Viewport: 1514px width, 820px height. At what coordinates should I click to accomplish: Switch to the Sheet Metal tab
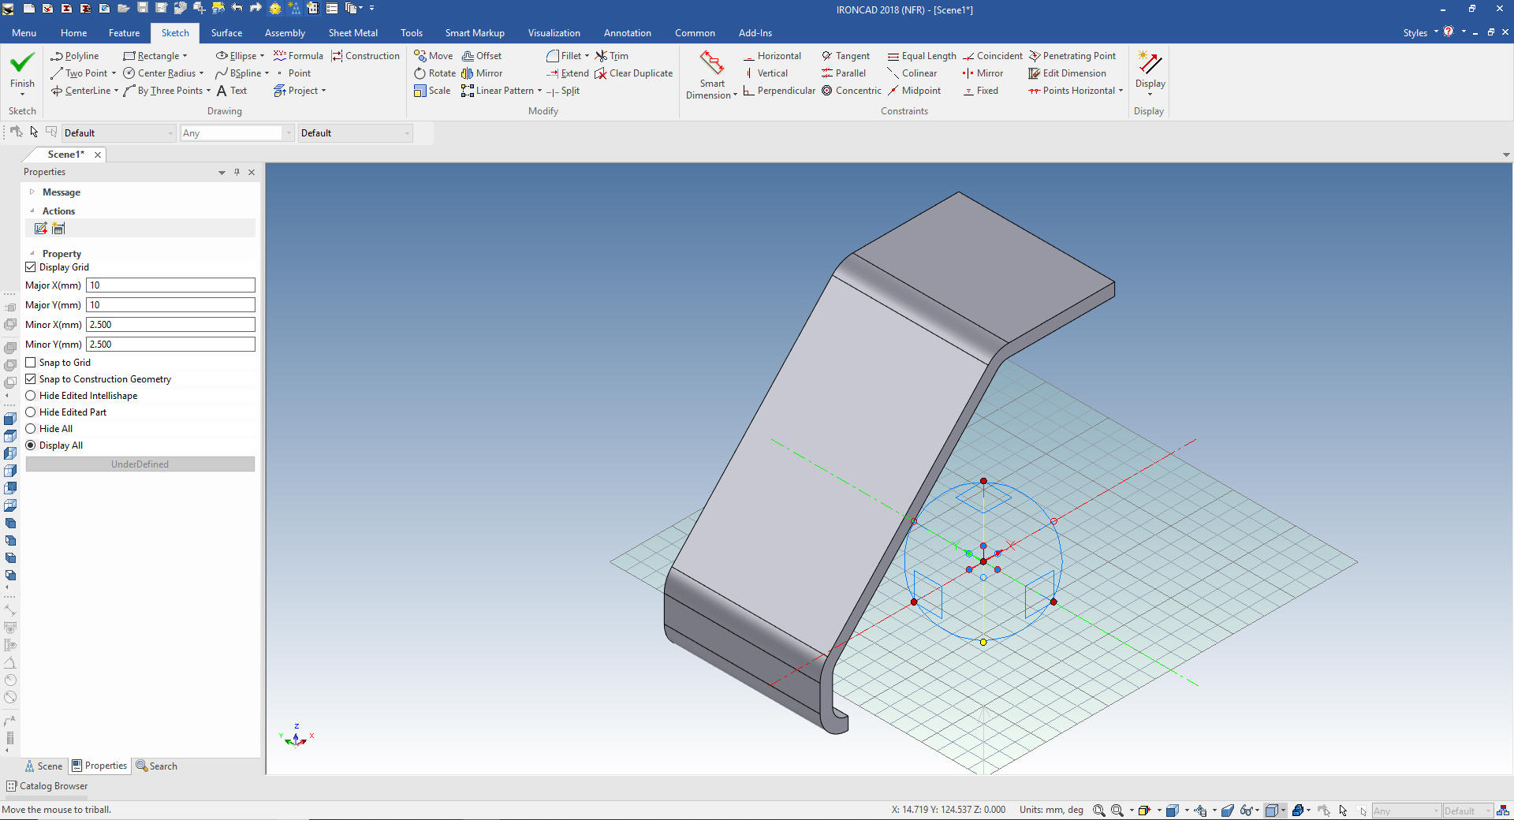pos(352,33)
